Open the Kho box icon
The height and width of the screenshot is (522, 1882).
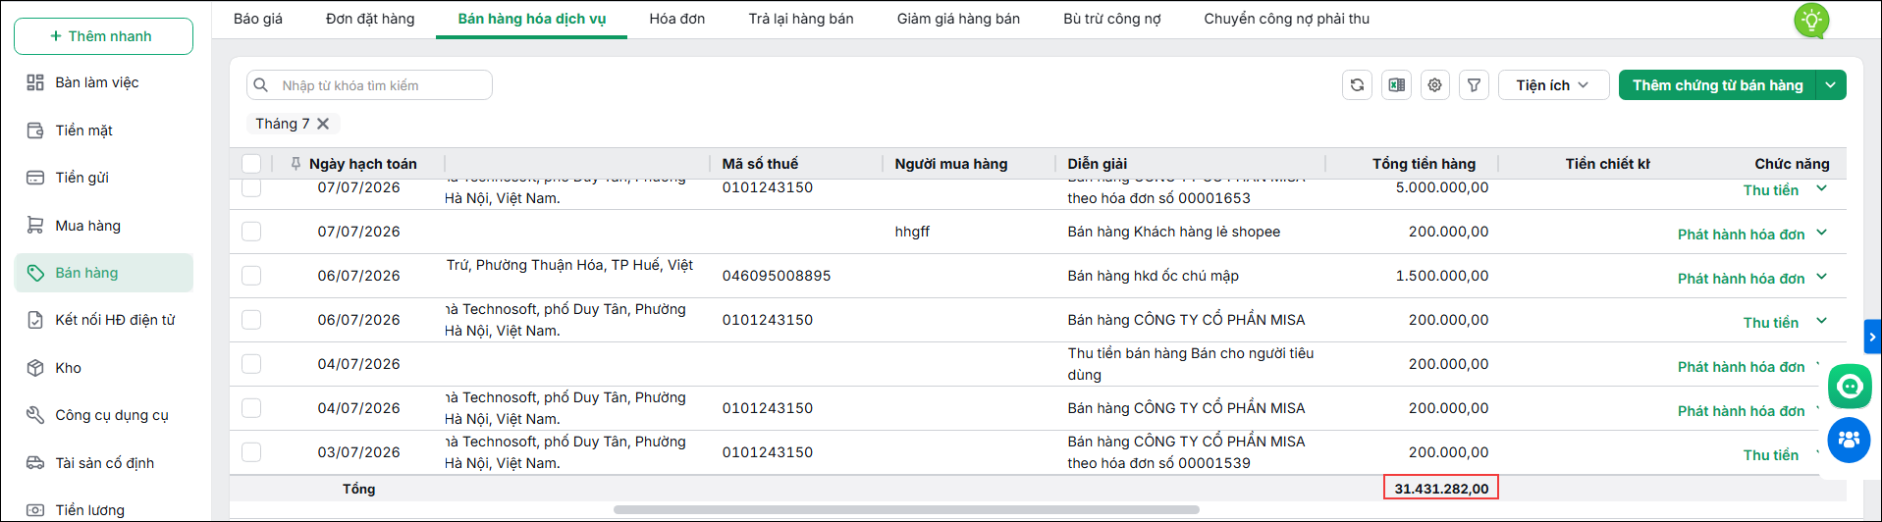pyautogui.click(x=35, y=368)
